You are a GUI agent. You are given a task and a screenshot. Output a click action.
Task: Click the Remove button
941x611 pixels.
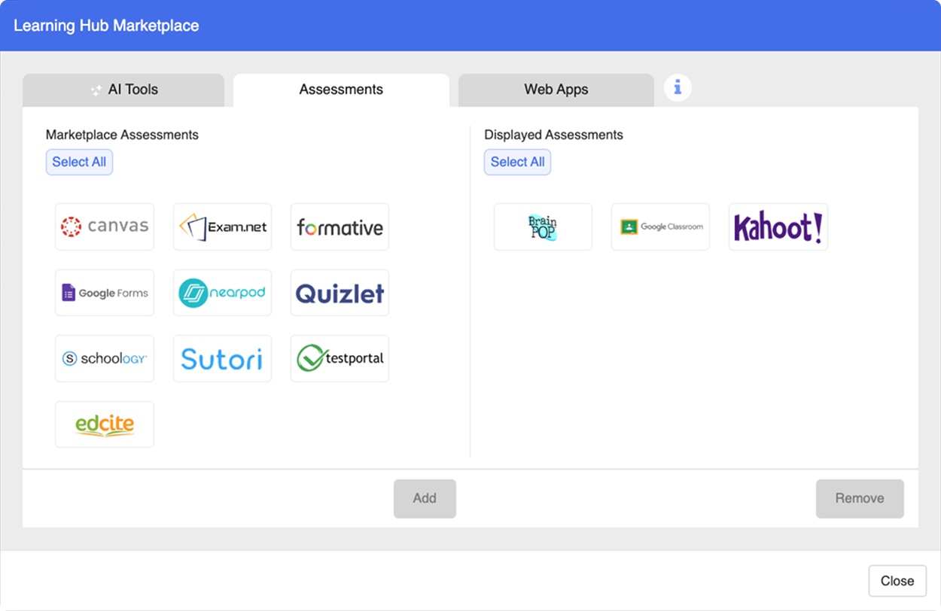[860, 498]
